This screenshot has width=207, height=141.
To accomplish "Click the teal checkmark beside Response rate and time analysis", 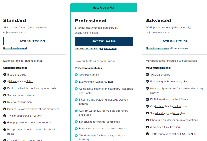I will (76, 128).
